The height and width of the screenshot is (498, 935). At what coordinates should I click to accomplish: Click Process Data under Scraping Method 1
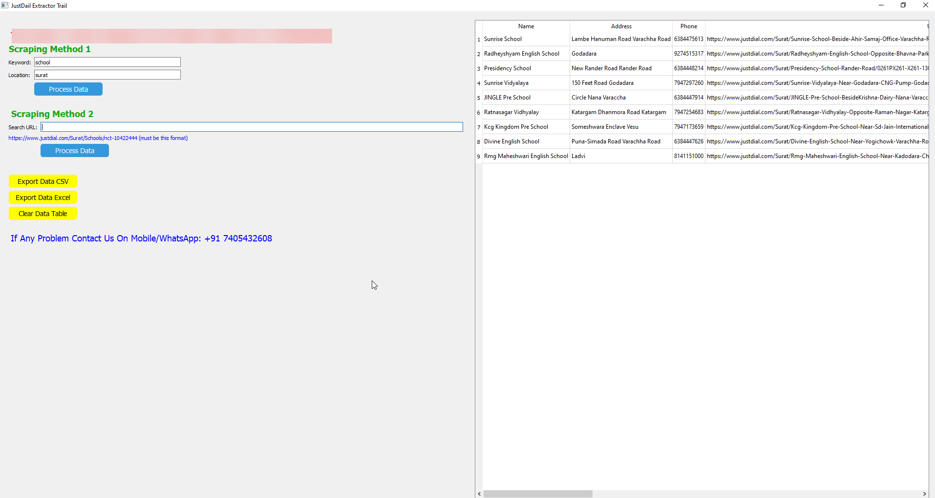tap(68, 89)
